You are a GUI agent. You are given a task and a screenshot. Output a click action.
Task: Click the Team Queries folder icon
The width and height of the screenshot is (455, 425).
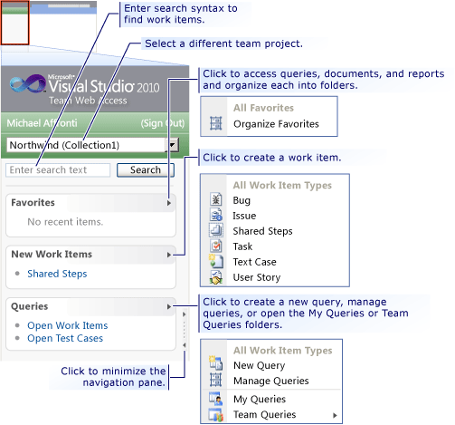216,414
